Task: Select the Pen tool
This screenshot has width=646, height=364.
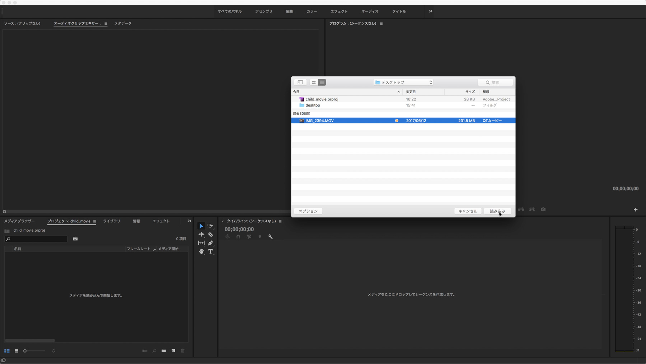Action: tap(211, 243)
